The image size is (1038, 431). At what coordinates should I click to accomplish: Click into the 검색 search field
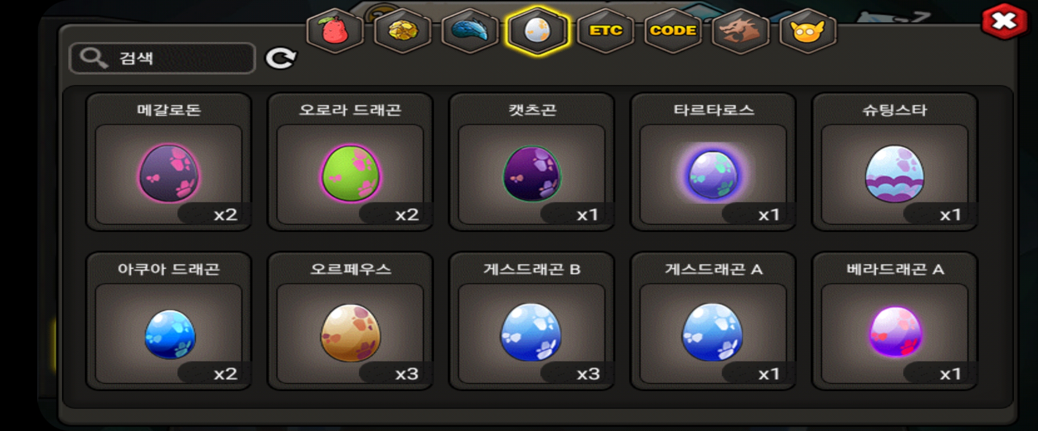[162, 58]
